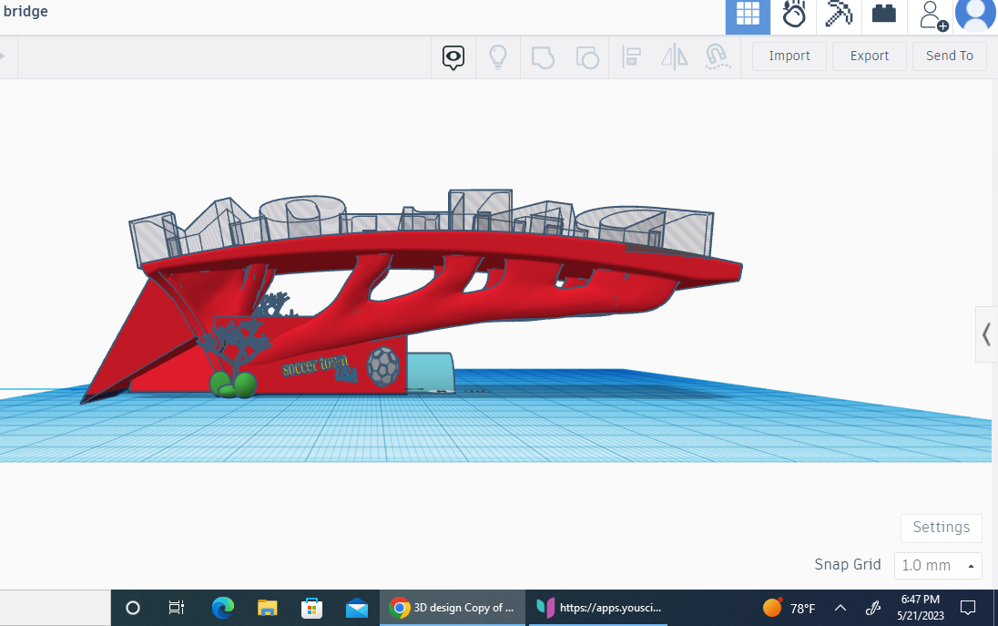This screenshot has width=998, height=626.
Task: Open the Blocks pickaxe mode
Action: pos(839,14)
